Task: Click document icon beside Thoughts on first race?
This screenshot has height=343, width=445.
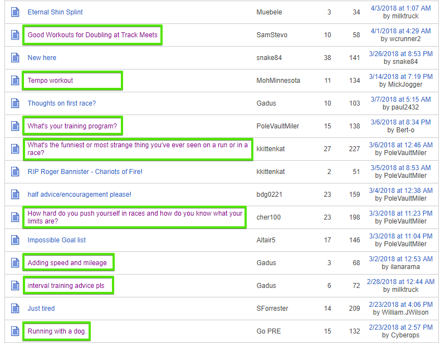Action: (15, 103)
